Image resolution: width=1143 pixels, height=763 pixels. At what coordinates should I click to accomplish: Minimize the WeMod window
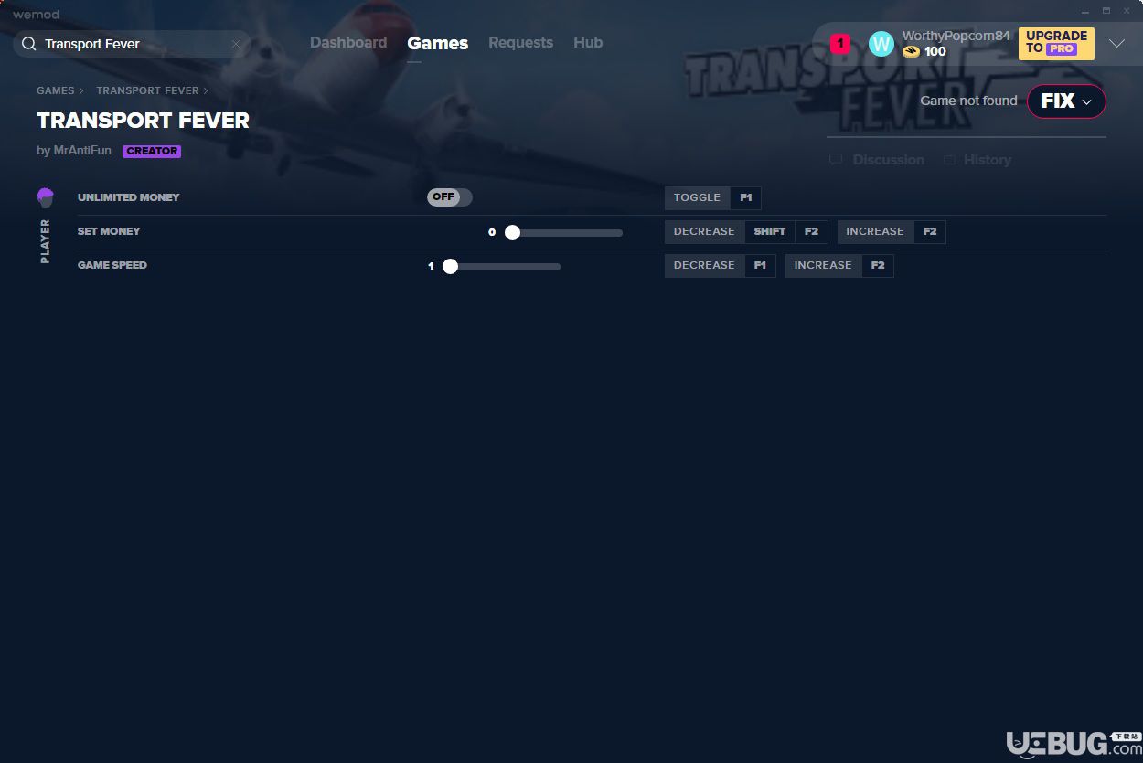(x=1084, y=11)
